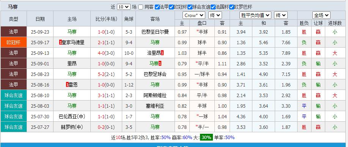The height and width of the screenshot is (147, 348).
Task: Click the 平 result in 塞维利亚 row
Action: 304,106
